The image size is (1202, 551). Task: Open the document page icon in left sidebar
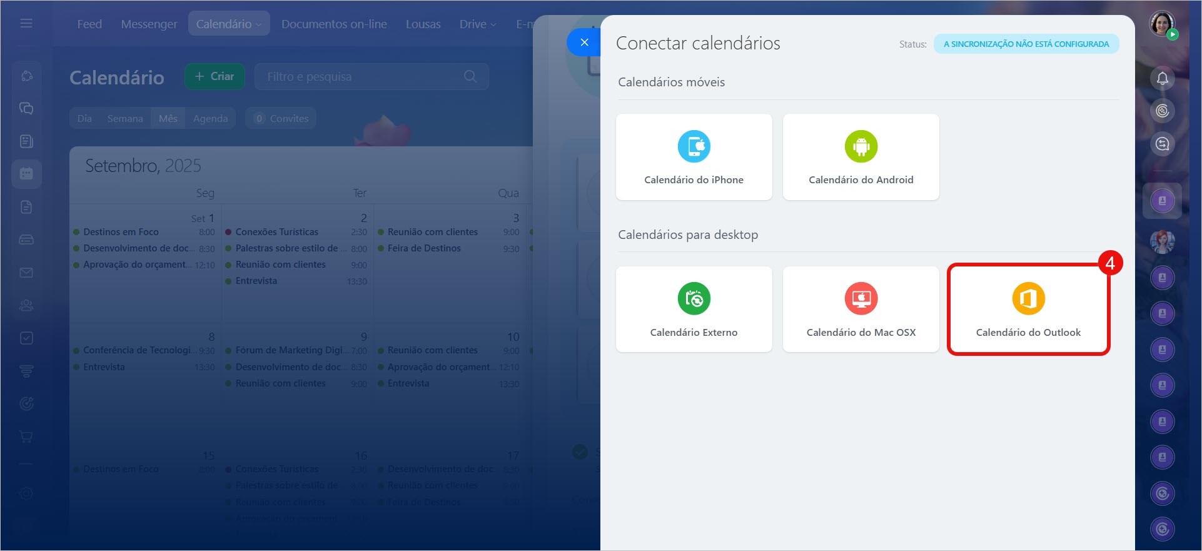26,207
